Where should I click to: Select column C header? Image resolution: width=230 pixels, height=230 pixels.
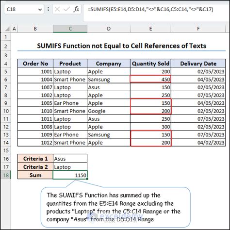point(70,29)
